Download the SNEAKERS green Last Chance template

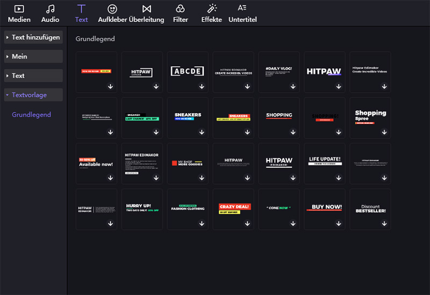coord(156,132)
